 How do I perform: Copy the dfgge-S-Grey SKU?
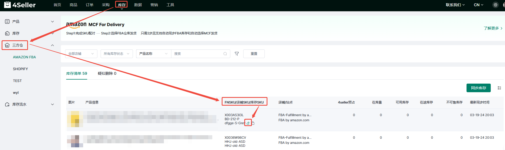253,123
